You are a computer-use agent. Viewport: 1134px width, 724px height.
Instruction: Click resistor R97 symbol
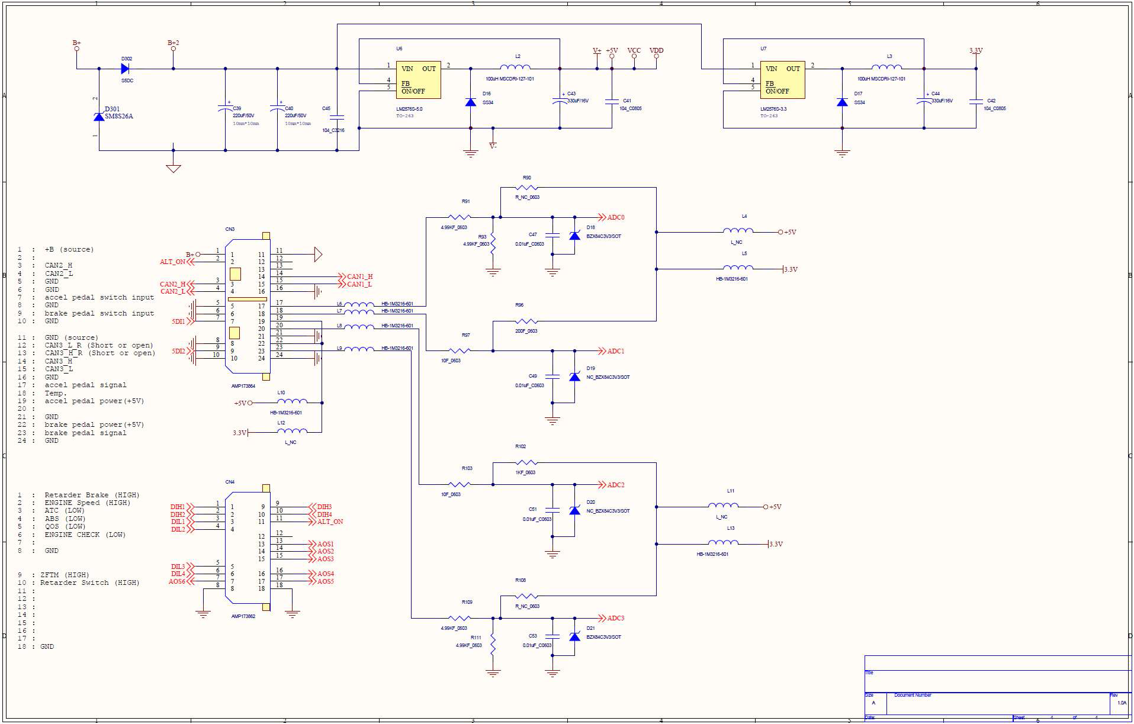(460, 351)
